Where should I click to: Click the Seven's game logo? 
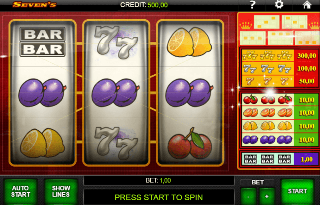tap(34, 4)
